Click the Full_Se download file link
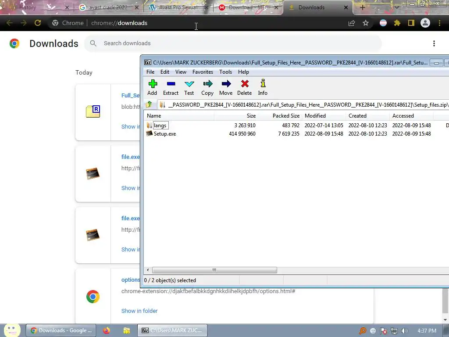The height and width of the screenshot is (337, 449). pos(131,95)
